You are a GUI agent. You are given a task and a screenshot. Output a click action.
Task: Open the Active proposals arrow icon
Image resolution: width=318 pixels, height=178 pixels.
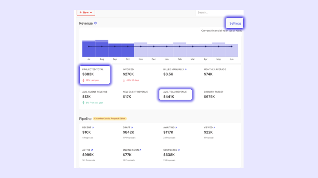pos(92,150)
